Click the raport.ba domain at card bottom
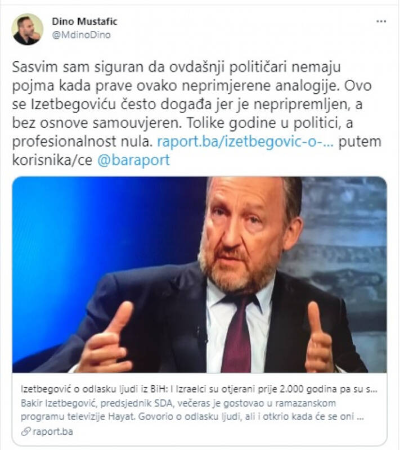Screen dimensions: 400x450 tap(53, 431)
